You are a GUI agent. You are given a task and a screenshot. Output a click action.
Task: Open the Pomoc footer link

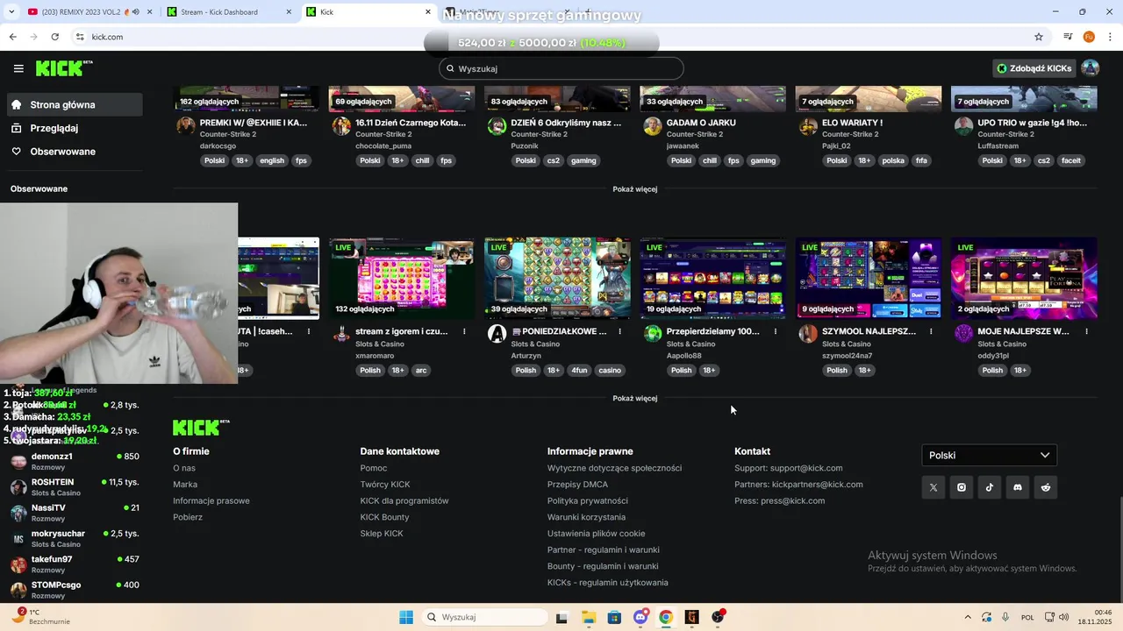click(373, 468)
